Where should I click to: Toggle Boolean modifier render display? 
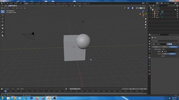click(171, 44)
